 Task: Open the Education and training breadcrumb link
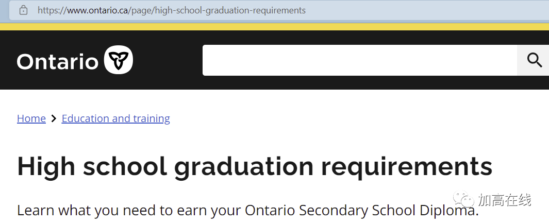[116, 118]
